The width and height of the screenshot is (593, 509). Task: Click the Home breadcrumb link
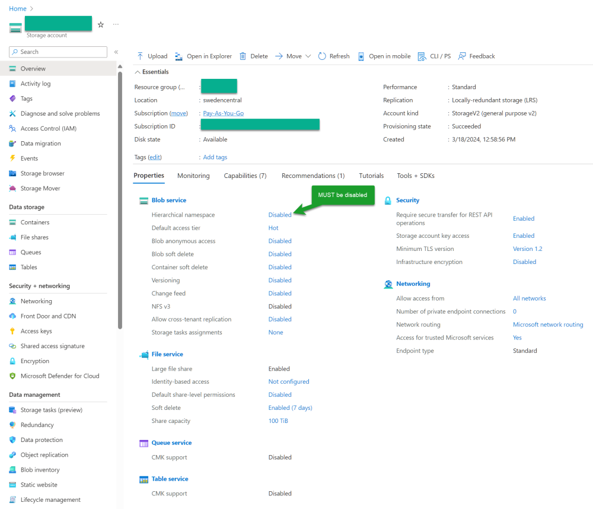pos(17,9)
